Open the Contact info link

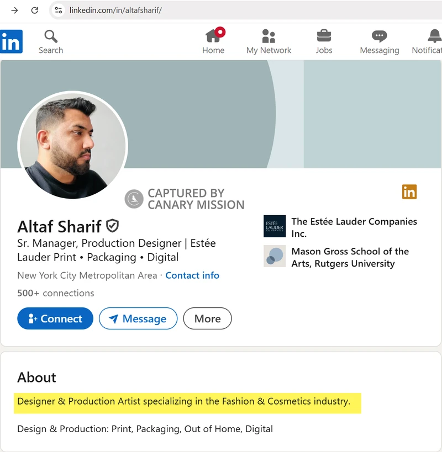192,275
